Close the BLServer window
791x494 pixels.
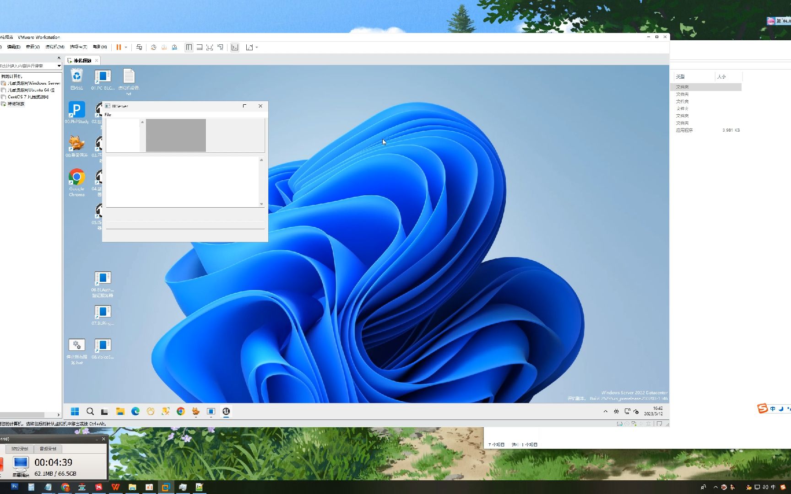(x=260, y=106)
